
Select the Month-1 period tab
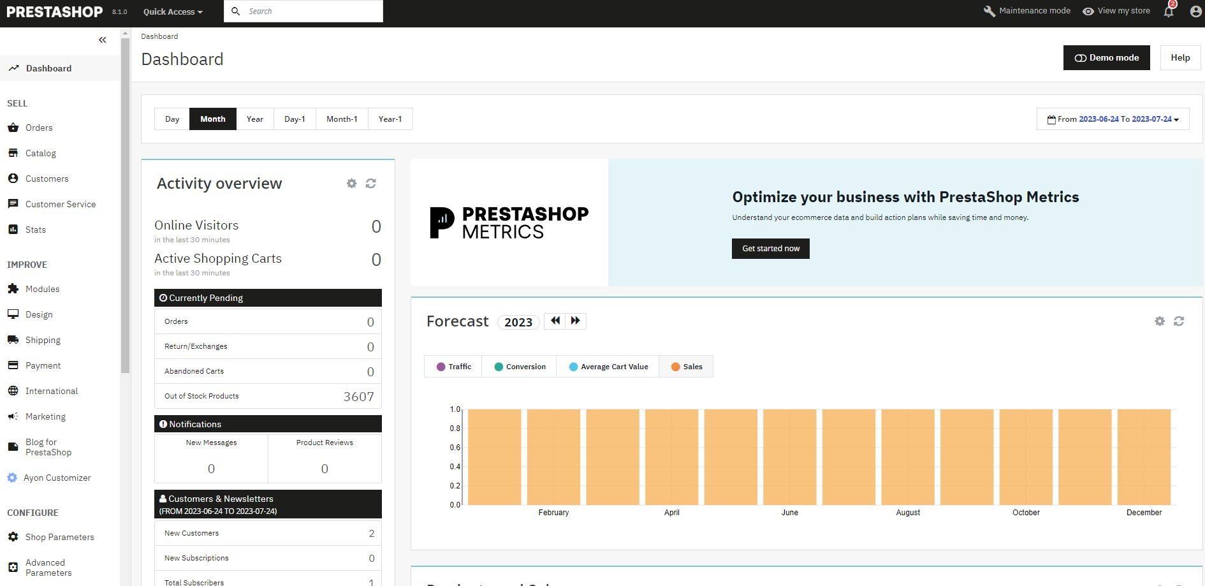[342, 119]
